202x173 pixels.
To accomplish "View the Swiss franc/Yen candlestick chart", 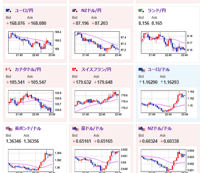I will pyautogui.click(x=101, y=103).
